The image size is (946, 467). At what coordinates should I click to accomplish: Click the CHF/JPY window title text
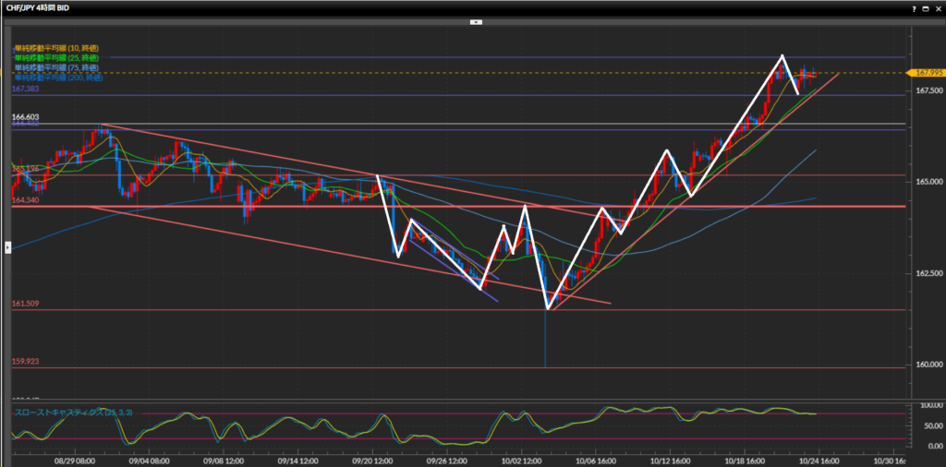[x=42, y=8]
